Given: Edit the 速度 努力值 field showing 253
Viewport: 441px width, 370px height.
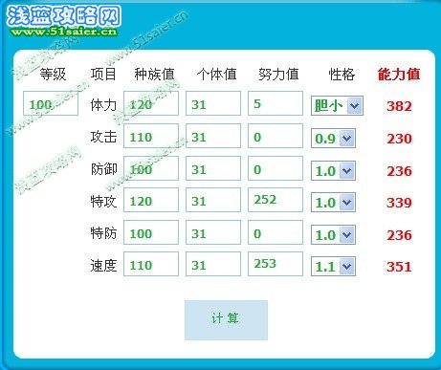Looking at the screenshot, I should pyautogui.click(x=276, y=264).
